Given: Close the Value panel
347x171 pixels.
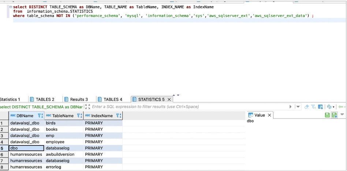Looking at the screenshot, I should point(269,115).
